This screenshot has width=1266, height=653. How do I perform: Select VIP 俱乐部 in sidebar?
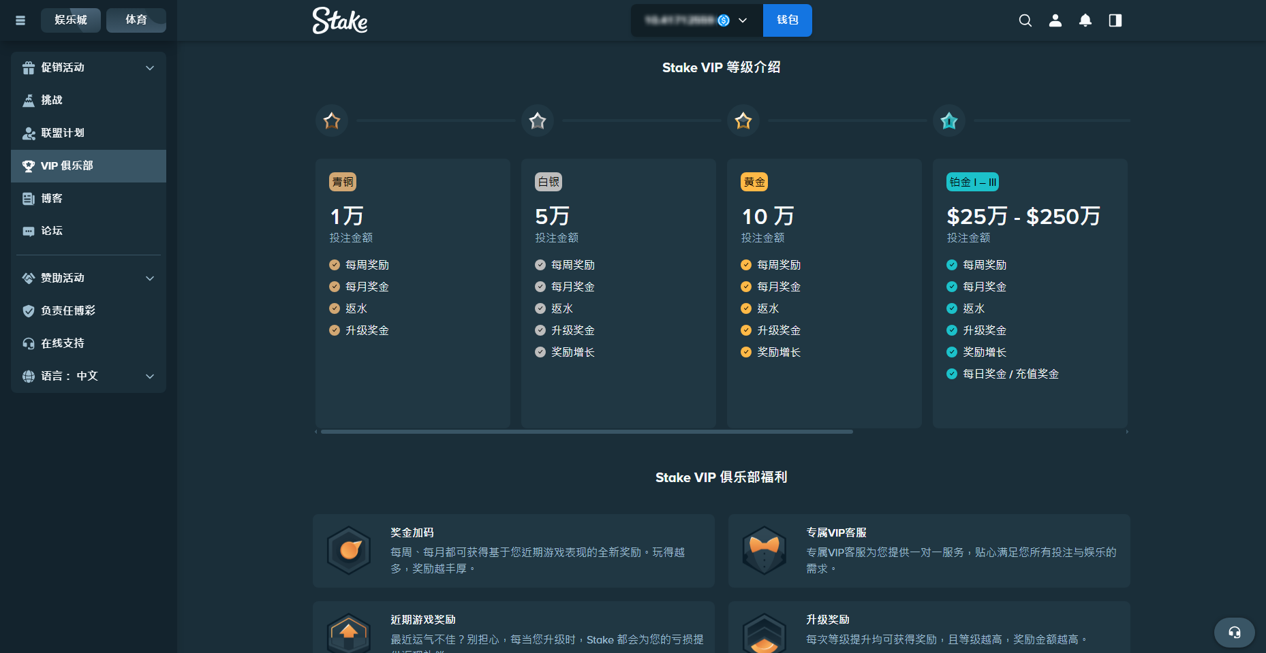pyautogui.click(x=89, y=165)
